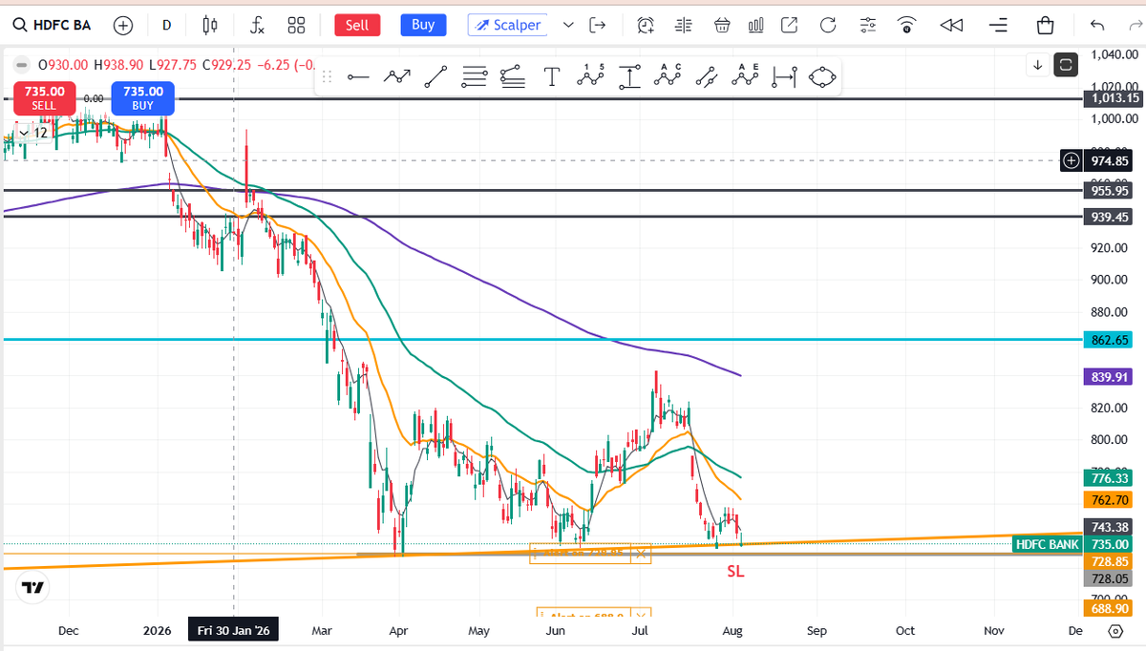Open the basket orders icon
Image resolution: width=1146 pixels, height=651 pixels.
click(x=722, y=25)
